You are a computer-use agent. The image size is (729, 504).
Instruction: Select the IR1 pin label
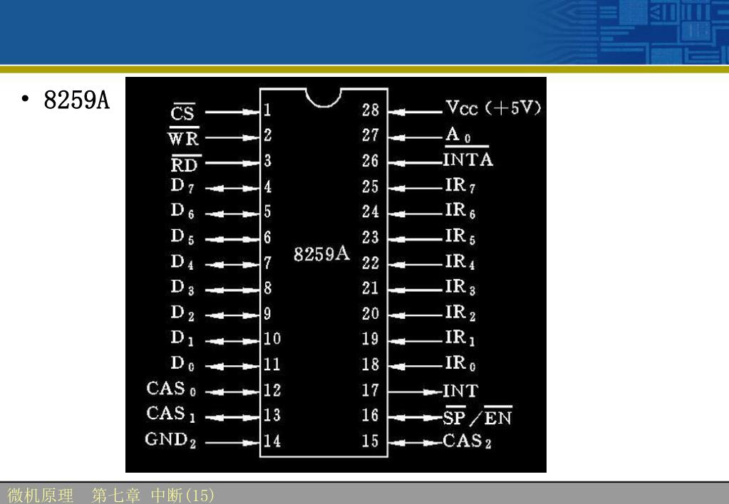coord(460,338)
